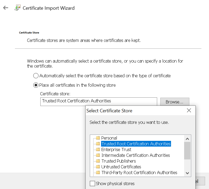The image size is (209, 189).
Task: Click the store list scroll down arrow
Action: click(187, 173)
